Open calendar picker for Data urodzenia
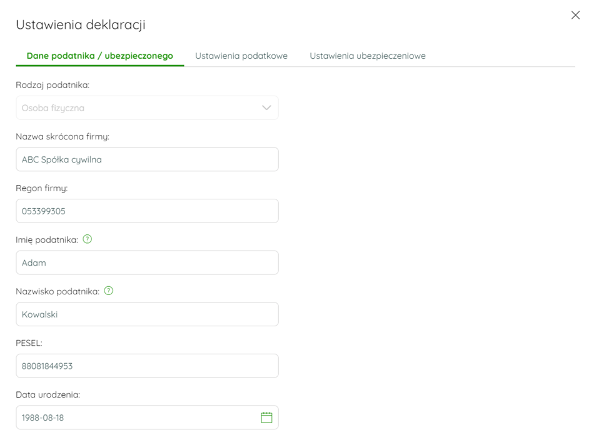Screen dimensions: 591x435 click(266, 417)
